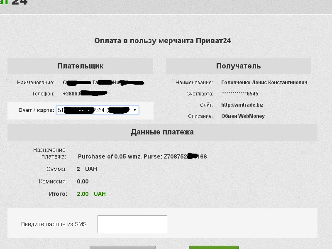
Task: Click the Комиссия value 0.00
Action: point(83,181)
